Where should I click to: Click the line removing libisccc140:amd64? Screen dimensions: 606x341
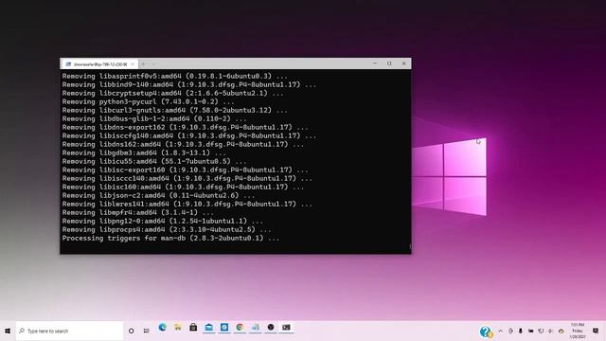pyautogui.click(x=187, y=178)
